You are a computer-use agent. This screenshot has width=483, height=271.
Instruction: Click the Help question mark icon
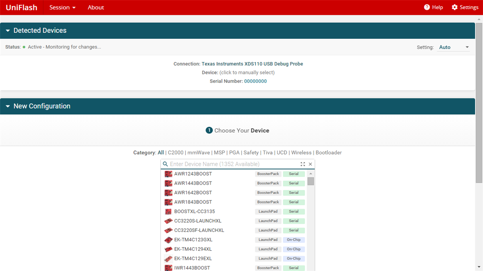427,7
